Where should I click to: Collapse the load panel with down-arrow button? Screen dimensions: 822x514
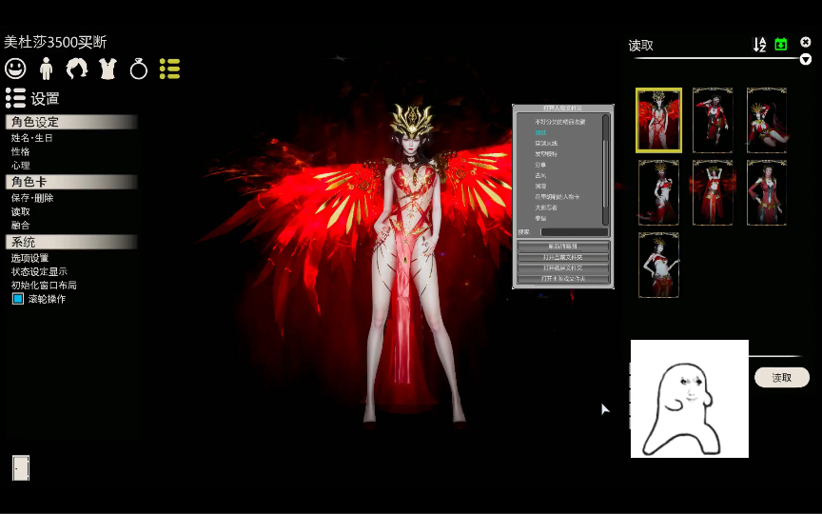pos(806,59)
